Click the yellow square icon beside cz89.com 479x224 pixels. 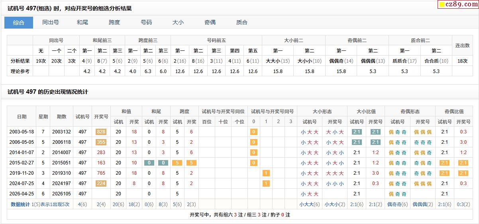click(442, 5)
